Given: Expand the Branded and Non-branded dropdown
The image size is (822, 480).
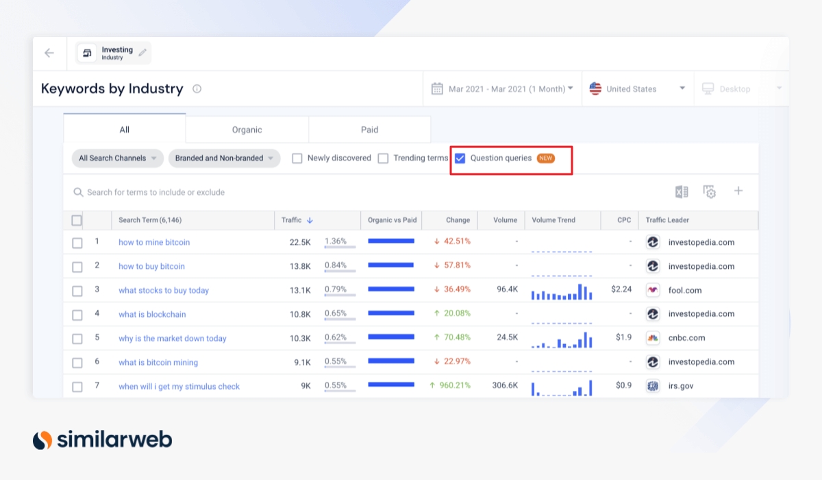Looking at the screenshot, I should 224,158.
